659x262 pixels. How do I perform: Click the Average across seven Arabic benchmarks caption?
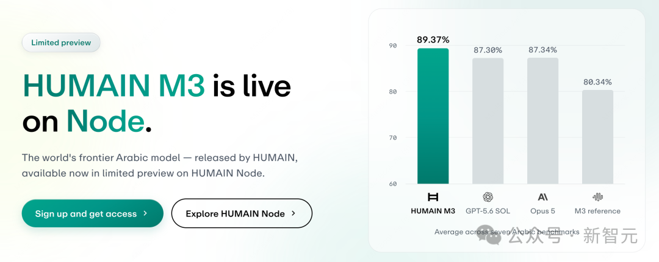pos(507,232)
